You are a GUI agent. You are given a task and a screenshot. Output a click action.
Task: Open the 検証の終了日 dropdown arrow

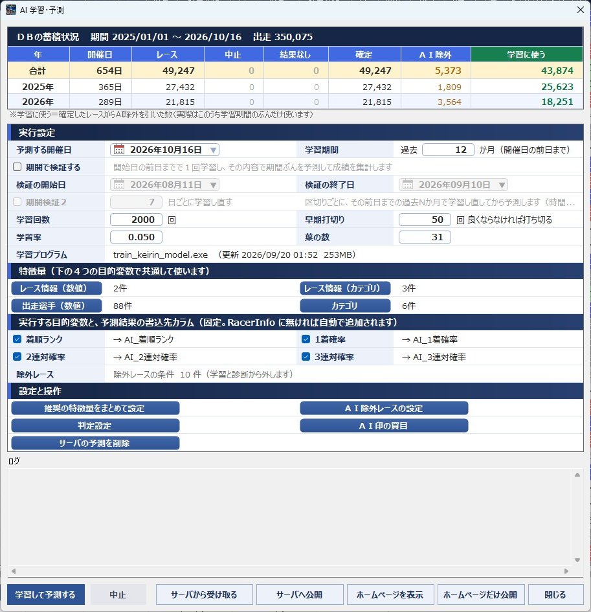(502, 185)
